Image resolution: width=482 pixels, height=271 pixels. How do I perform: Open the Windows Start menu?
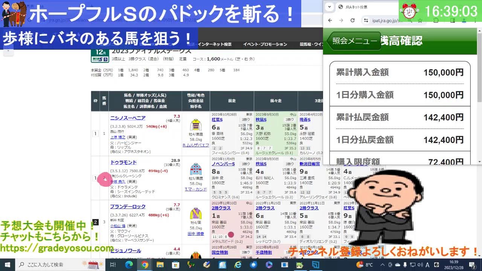[7, 265]
